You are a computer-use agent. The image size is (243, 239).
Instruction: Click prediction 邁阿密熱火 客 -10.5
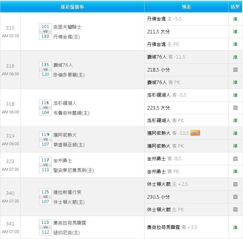click(x=168, y=133)
